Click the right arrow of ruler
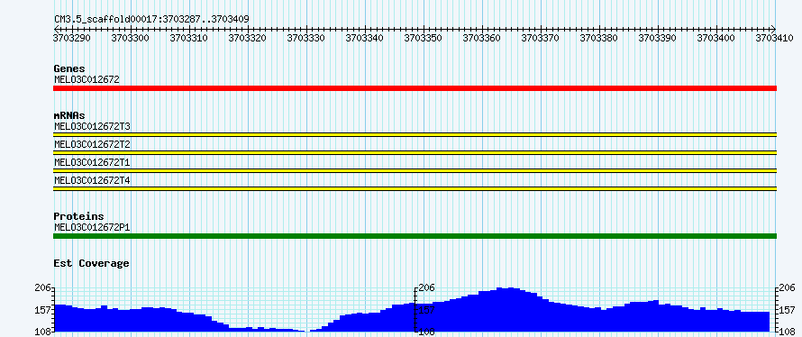 (773, 29)
